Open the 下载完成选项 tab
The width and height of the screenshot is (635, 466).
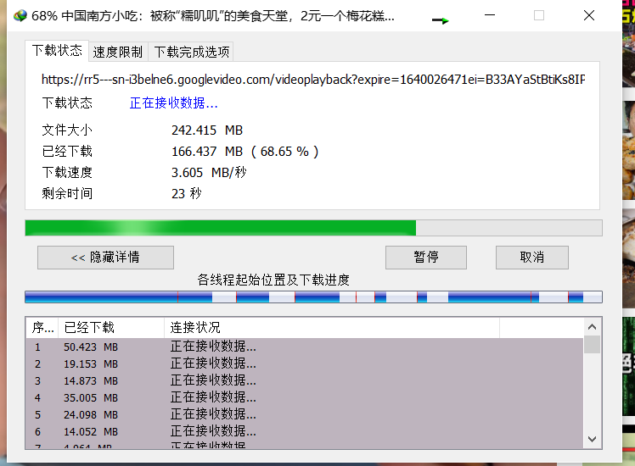click(x=191, y=52)
